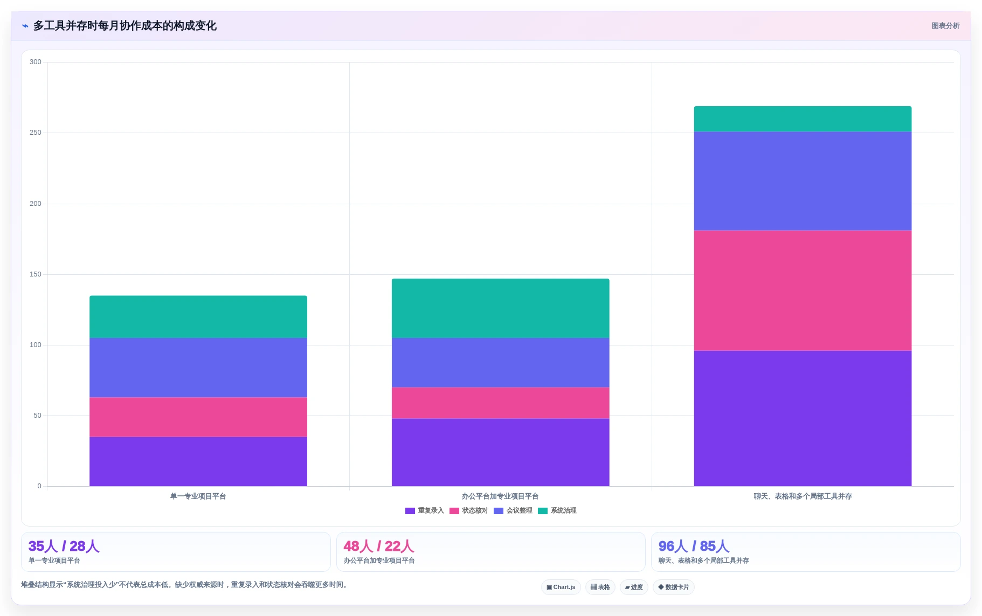Click the Chart.js tag chip
The width and height of the screenshot is (982, 616).
pos(561,587)
